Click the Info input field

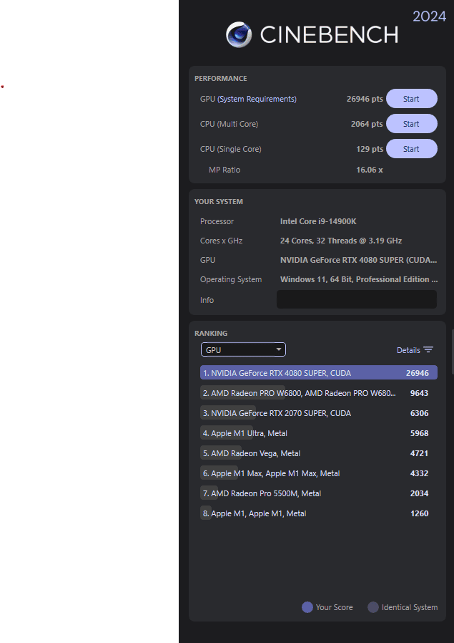coord(357,299)
